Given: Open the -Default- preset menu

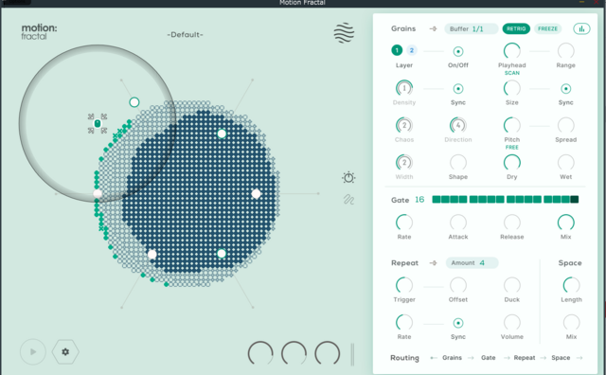Looking at the screenshot, I should click(x=186, y=35).
